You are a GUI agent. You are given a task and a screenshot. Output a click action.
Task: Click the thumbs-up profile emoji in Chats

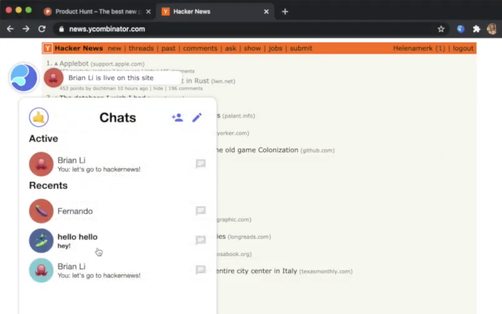pos(39,117)
